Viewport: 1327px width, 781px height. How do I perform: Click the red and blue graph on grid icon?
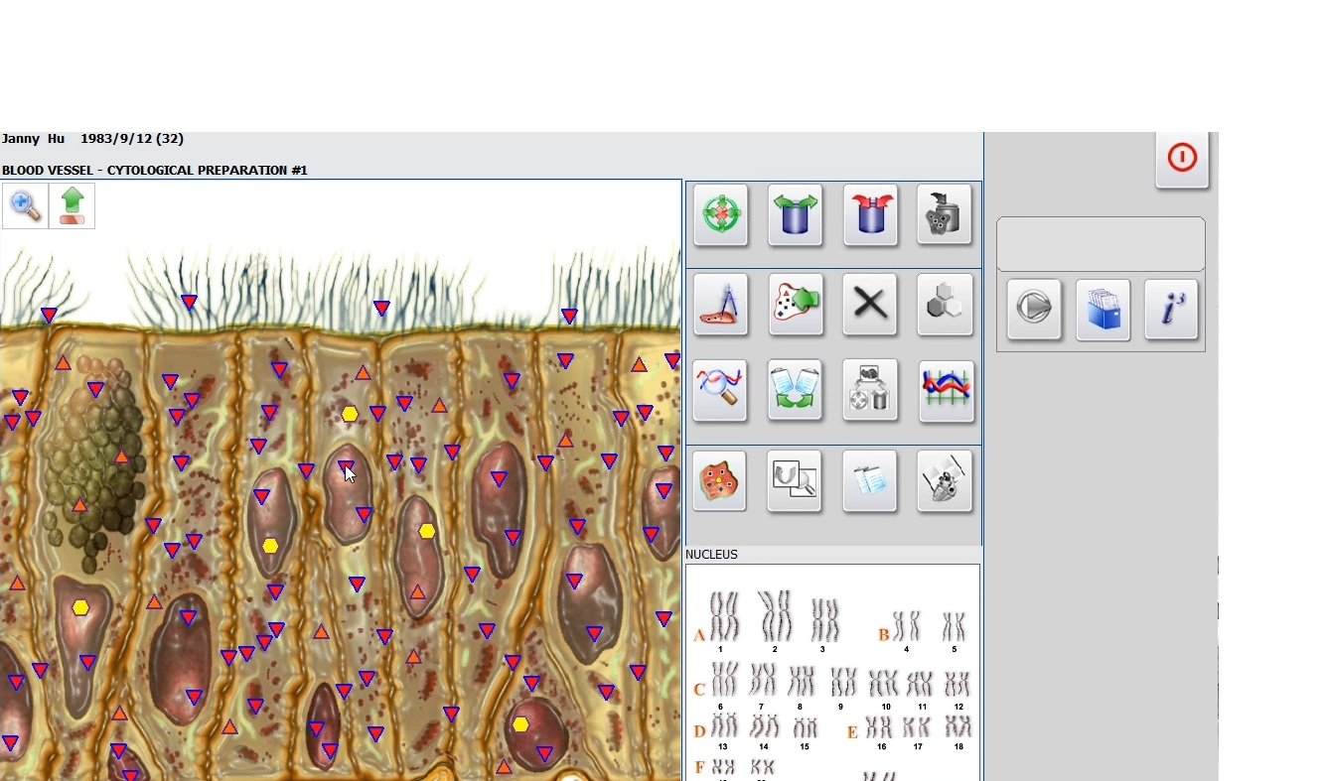click(945, 390)
